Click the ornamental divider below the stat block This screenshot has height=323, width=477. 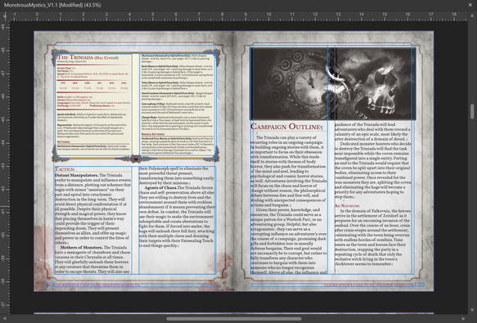136,159
